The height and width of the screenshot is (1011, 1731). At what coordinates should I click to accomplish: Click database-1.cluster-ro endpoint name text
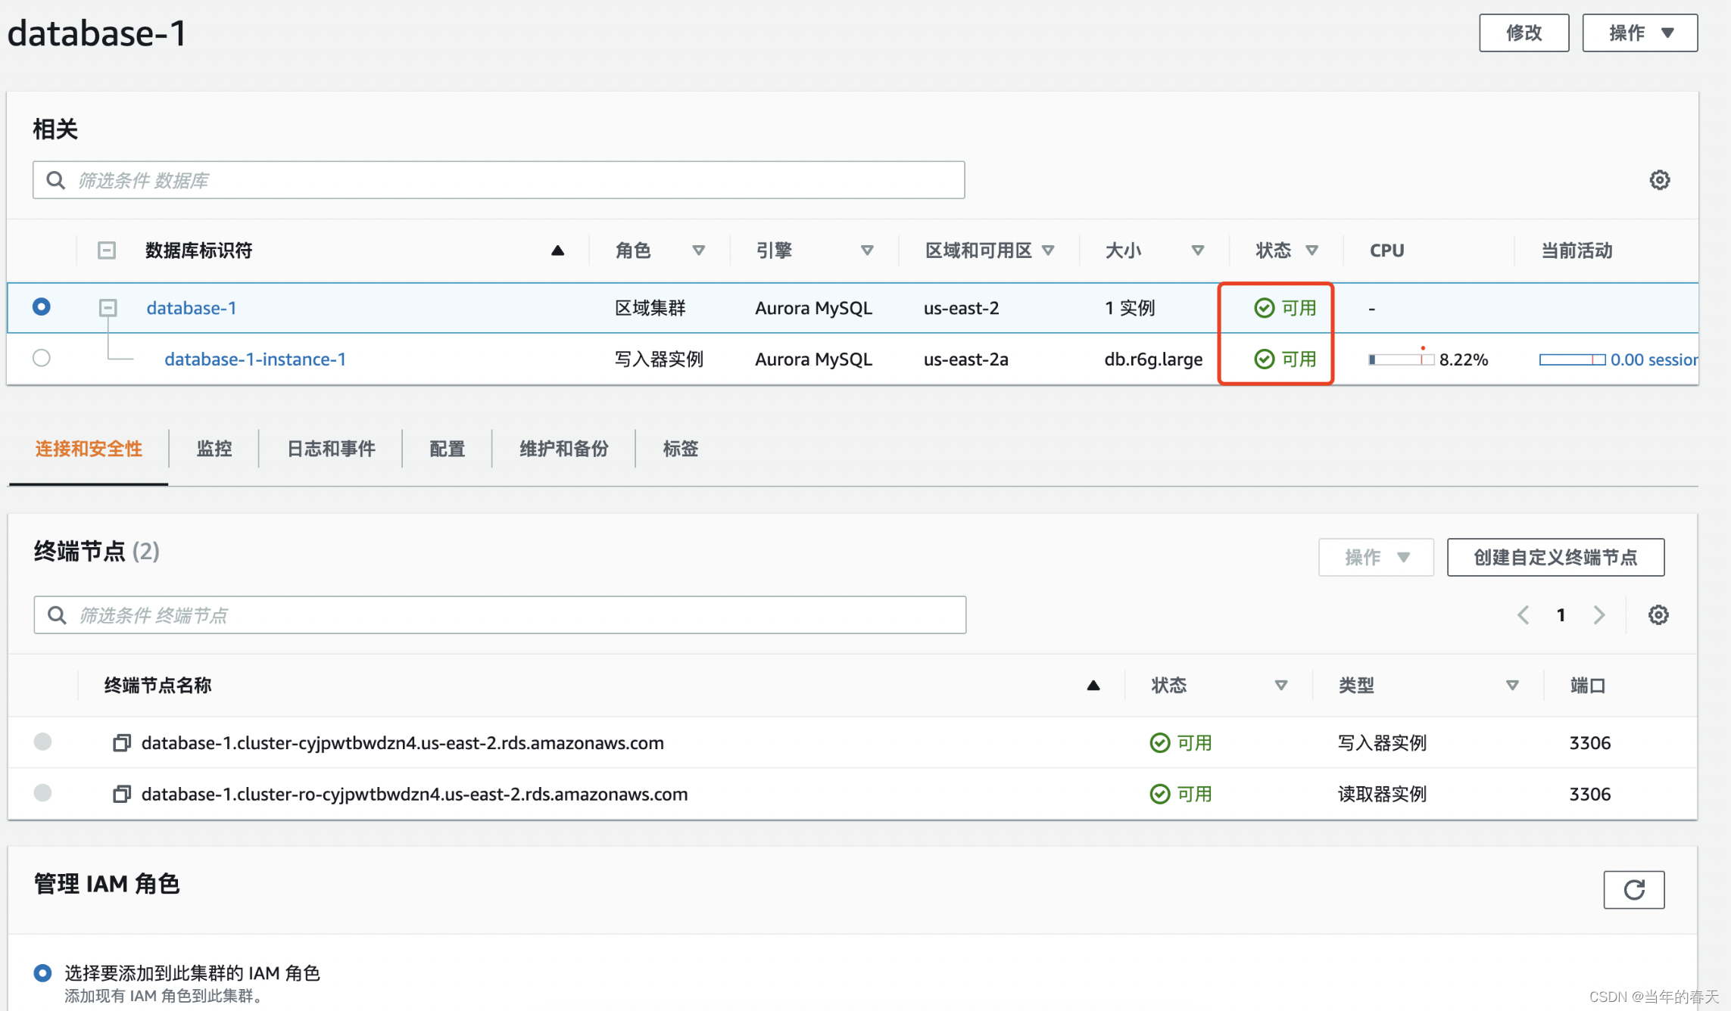(414, 794)
